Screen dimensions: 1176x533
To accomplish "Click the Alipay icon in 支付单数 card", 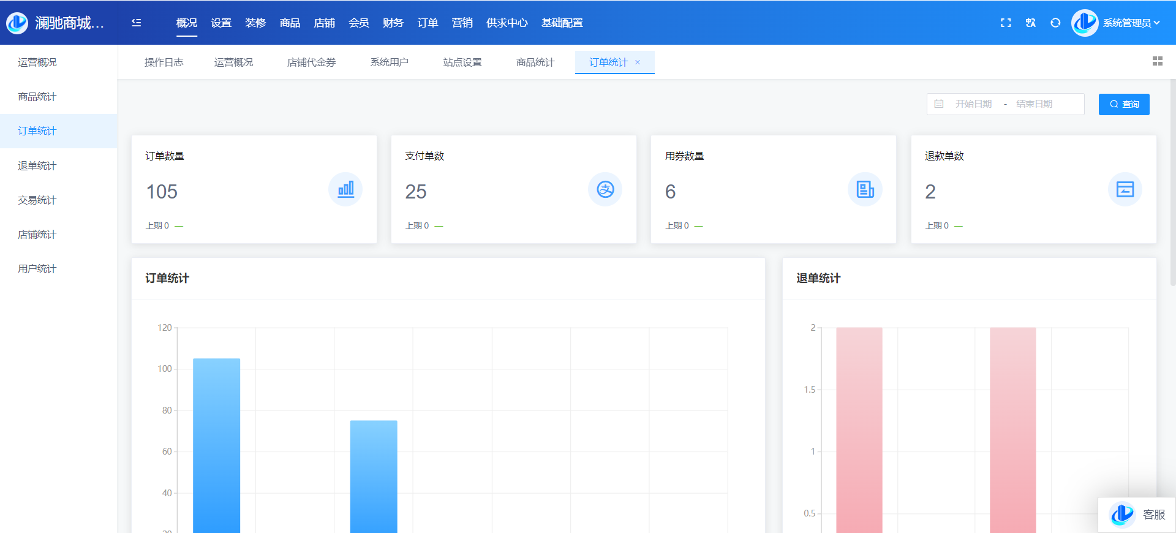I will click(605, 189).
